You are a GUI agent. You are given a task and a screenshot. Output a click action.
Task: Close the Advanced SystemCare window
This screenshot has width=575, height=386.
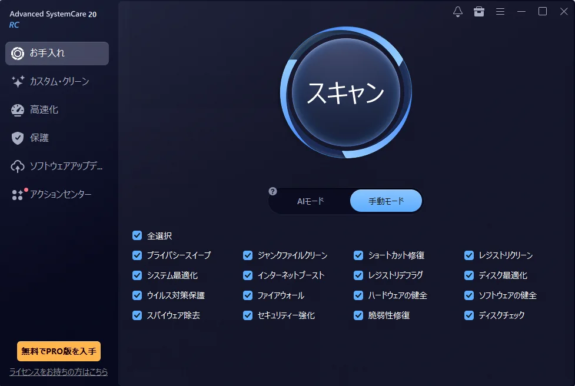[564, 11]
